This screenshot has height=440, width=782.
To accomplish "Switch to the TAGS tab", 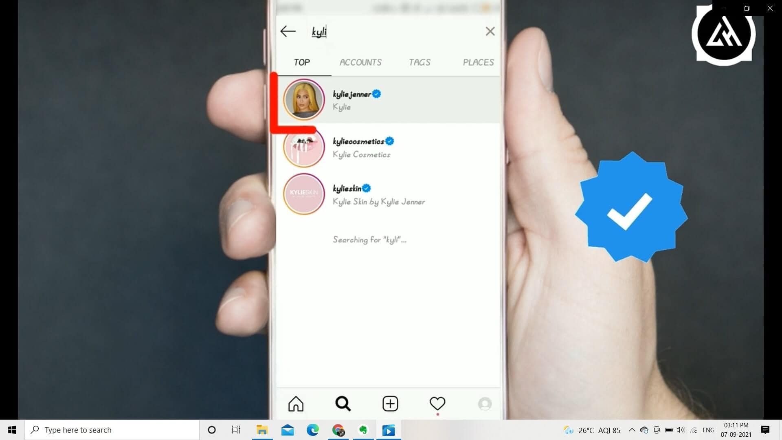I will coord(420,62).
